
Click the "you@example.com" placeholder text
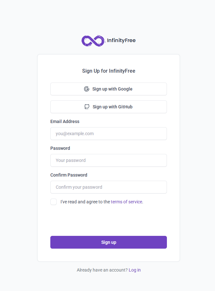75,134
